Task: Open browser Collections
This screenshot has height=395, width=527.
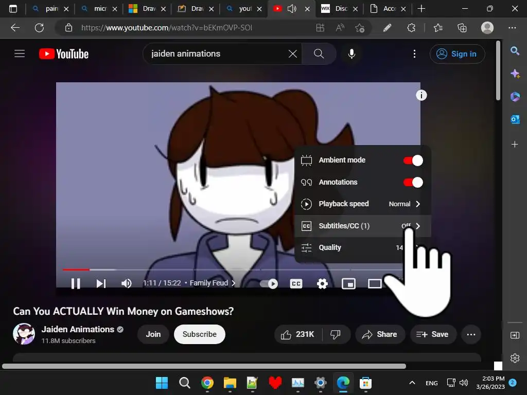Action: (462, 28)
